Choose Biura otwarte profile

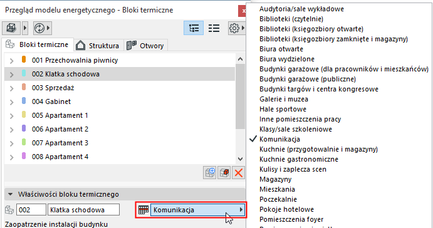[281, 49]
